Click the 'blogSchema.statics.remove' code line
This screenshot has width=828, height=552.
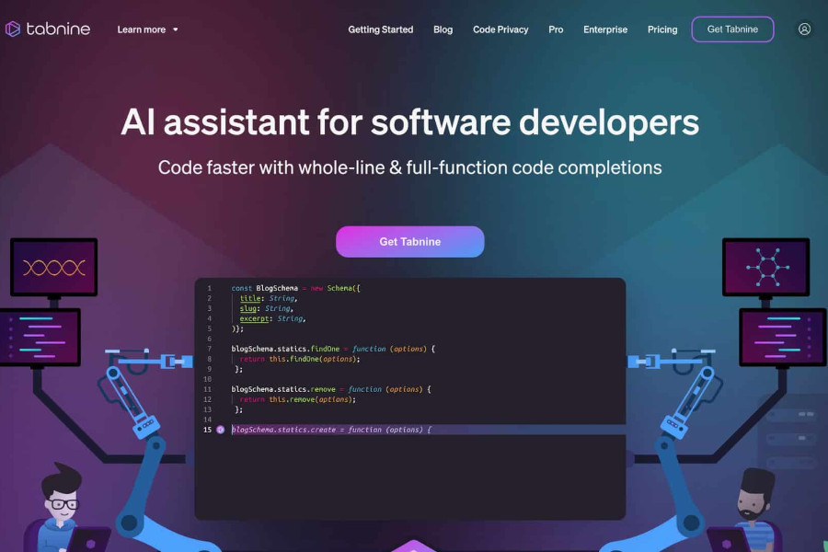tap(331, 389)
